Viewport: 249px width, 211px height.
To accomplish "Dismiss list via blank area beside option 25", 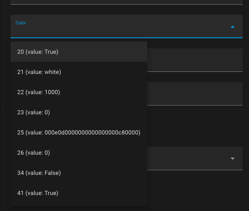I will [195, 126].
